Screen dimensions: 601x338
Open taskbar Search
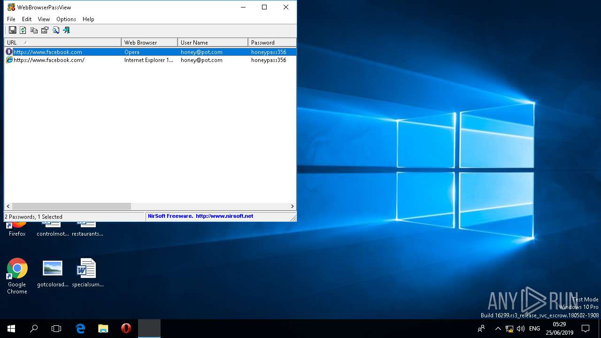34,329
